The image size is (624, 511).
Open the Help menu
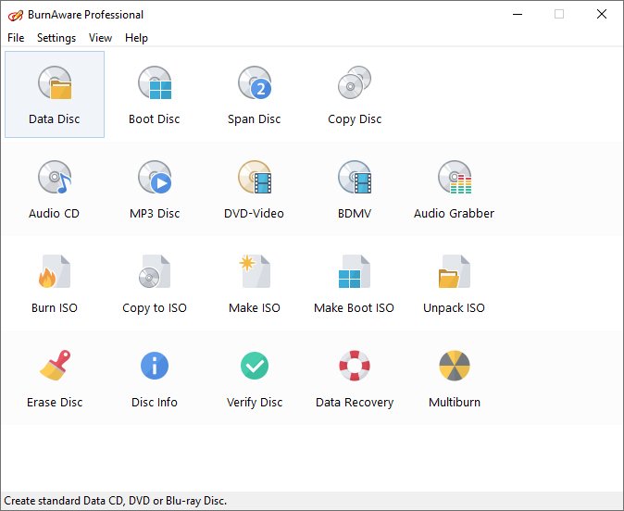tap(136, 38)
